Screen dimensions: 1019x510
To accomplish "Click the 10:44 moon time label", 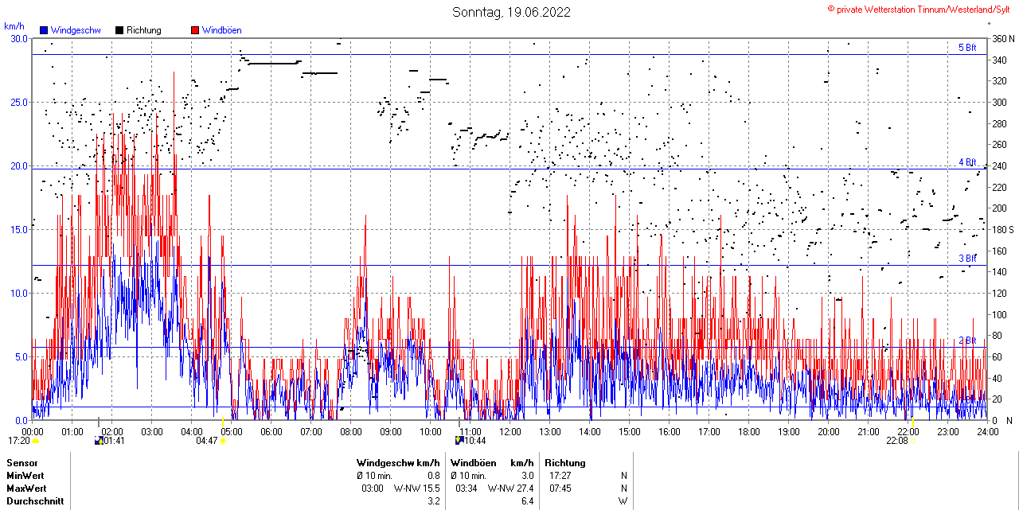I will click(x=475, y=441).
